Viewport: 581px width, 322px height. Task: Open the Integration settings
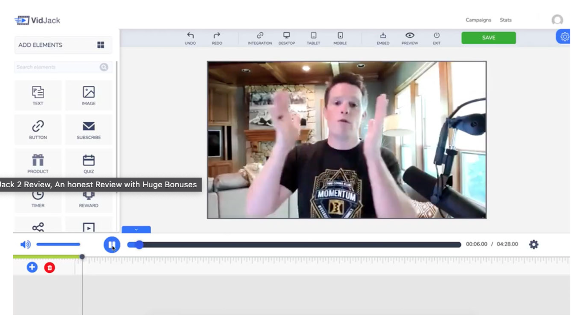point(260,38)
